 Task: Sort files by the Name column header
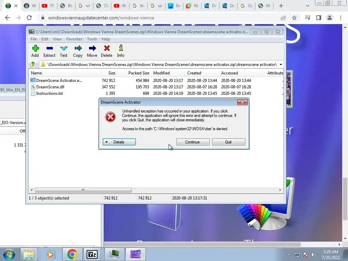click(56, 73)
